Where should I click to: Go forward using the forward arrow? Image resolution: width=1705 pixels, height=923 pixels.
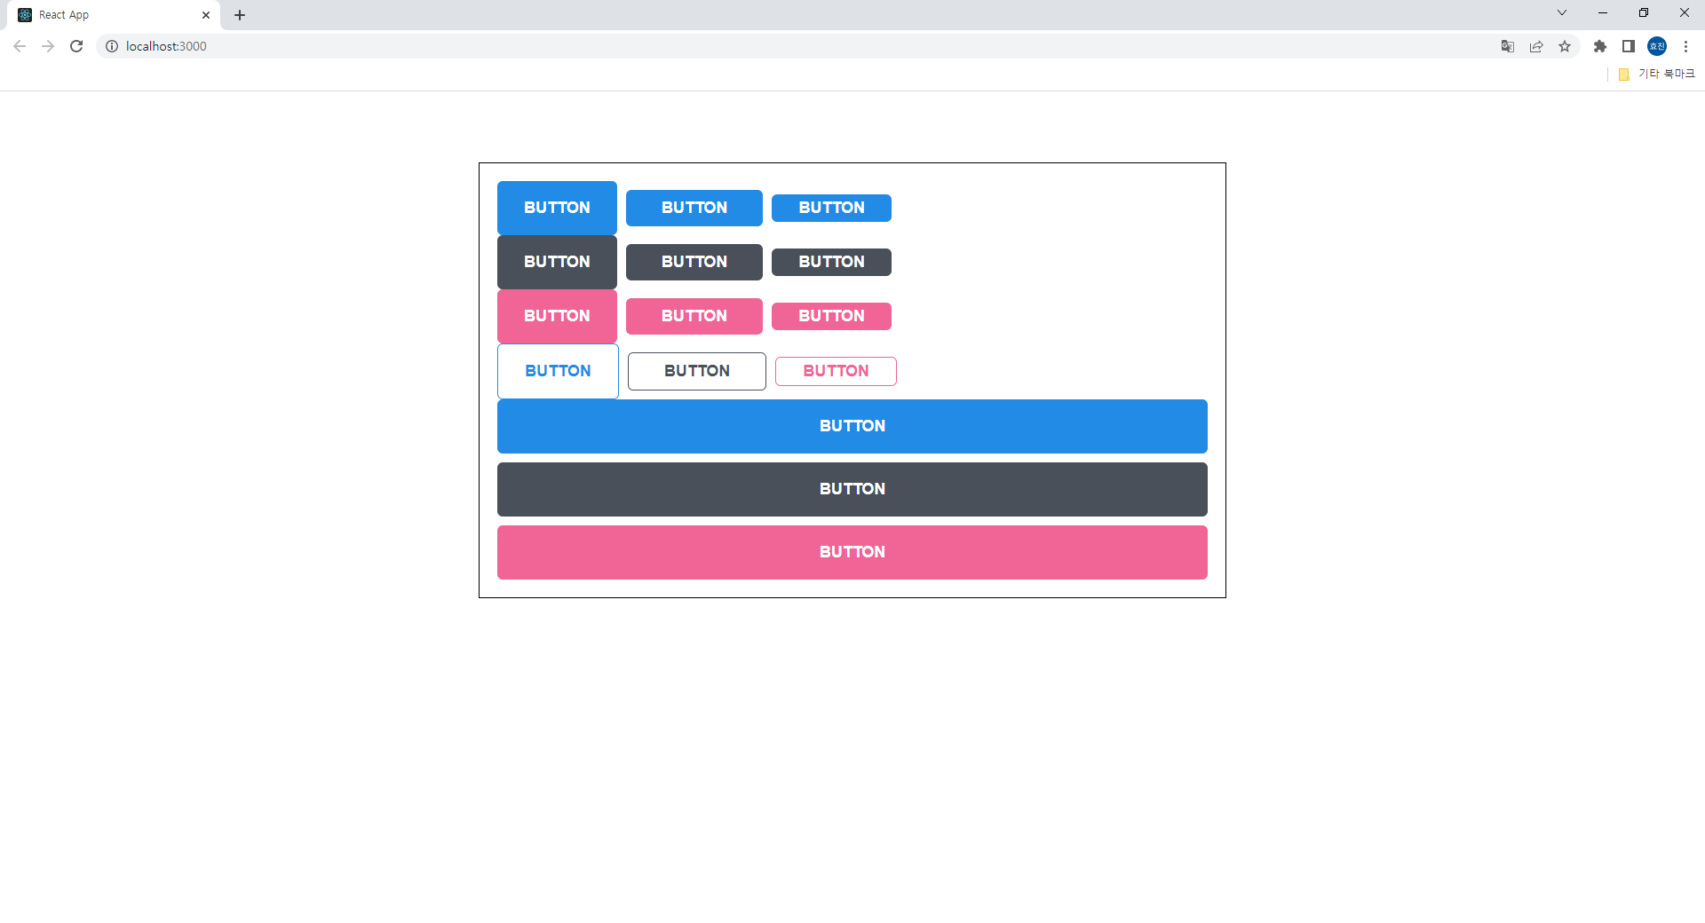[x=48, y=46]
